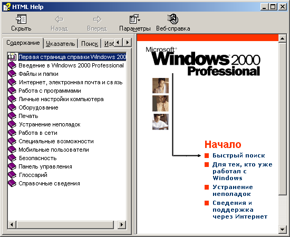Select the Файлы и папки topic
Image resolution: width=290 pixels, height=237 pixels.
38,74
